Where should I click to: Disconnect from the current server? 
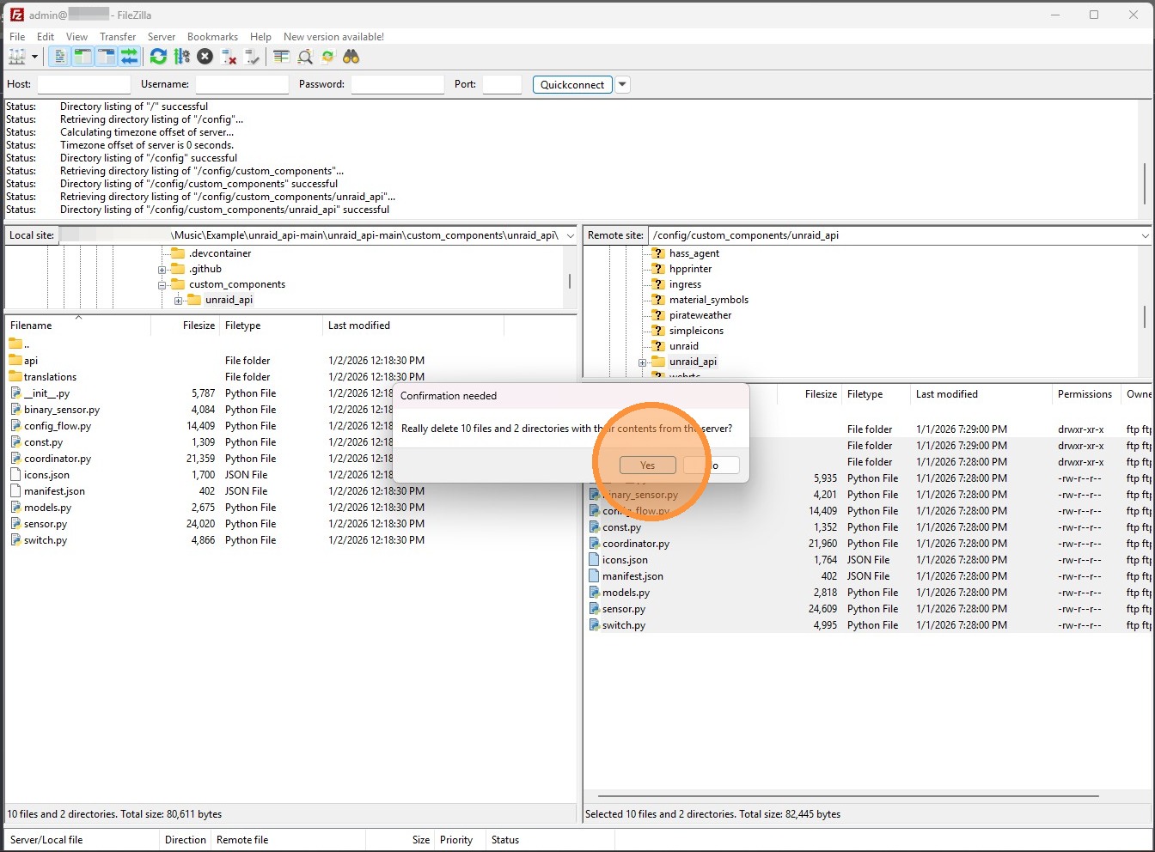pyautogui.click(x=229, y=57)
